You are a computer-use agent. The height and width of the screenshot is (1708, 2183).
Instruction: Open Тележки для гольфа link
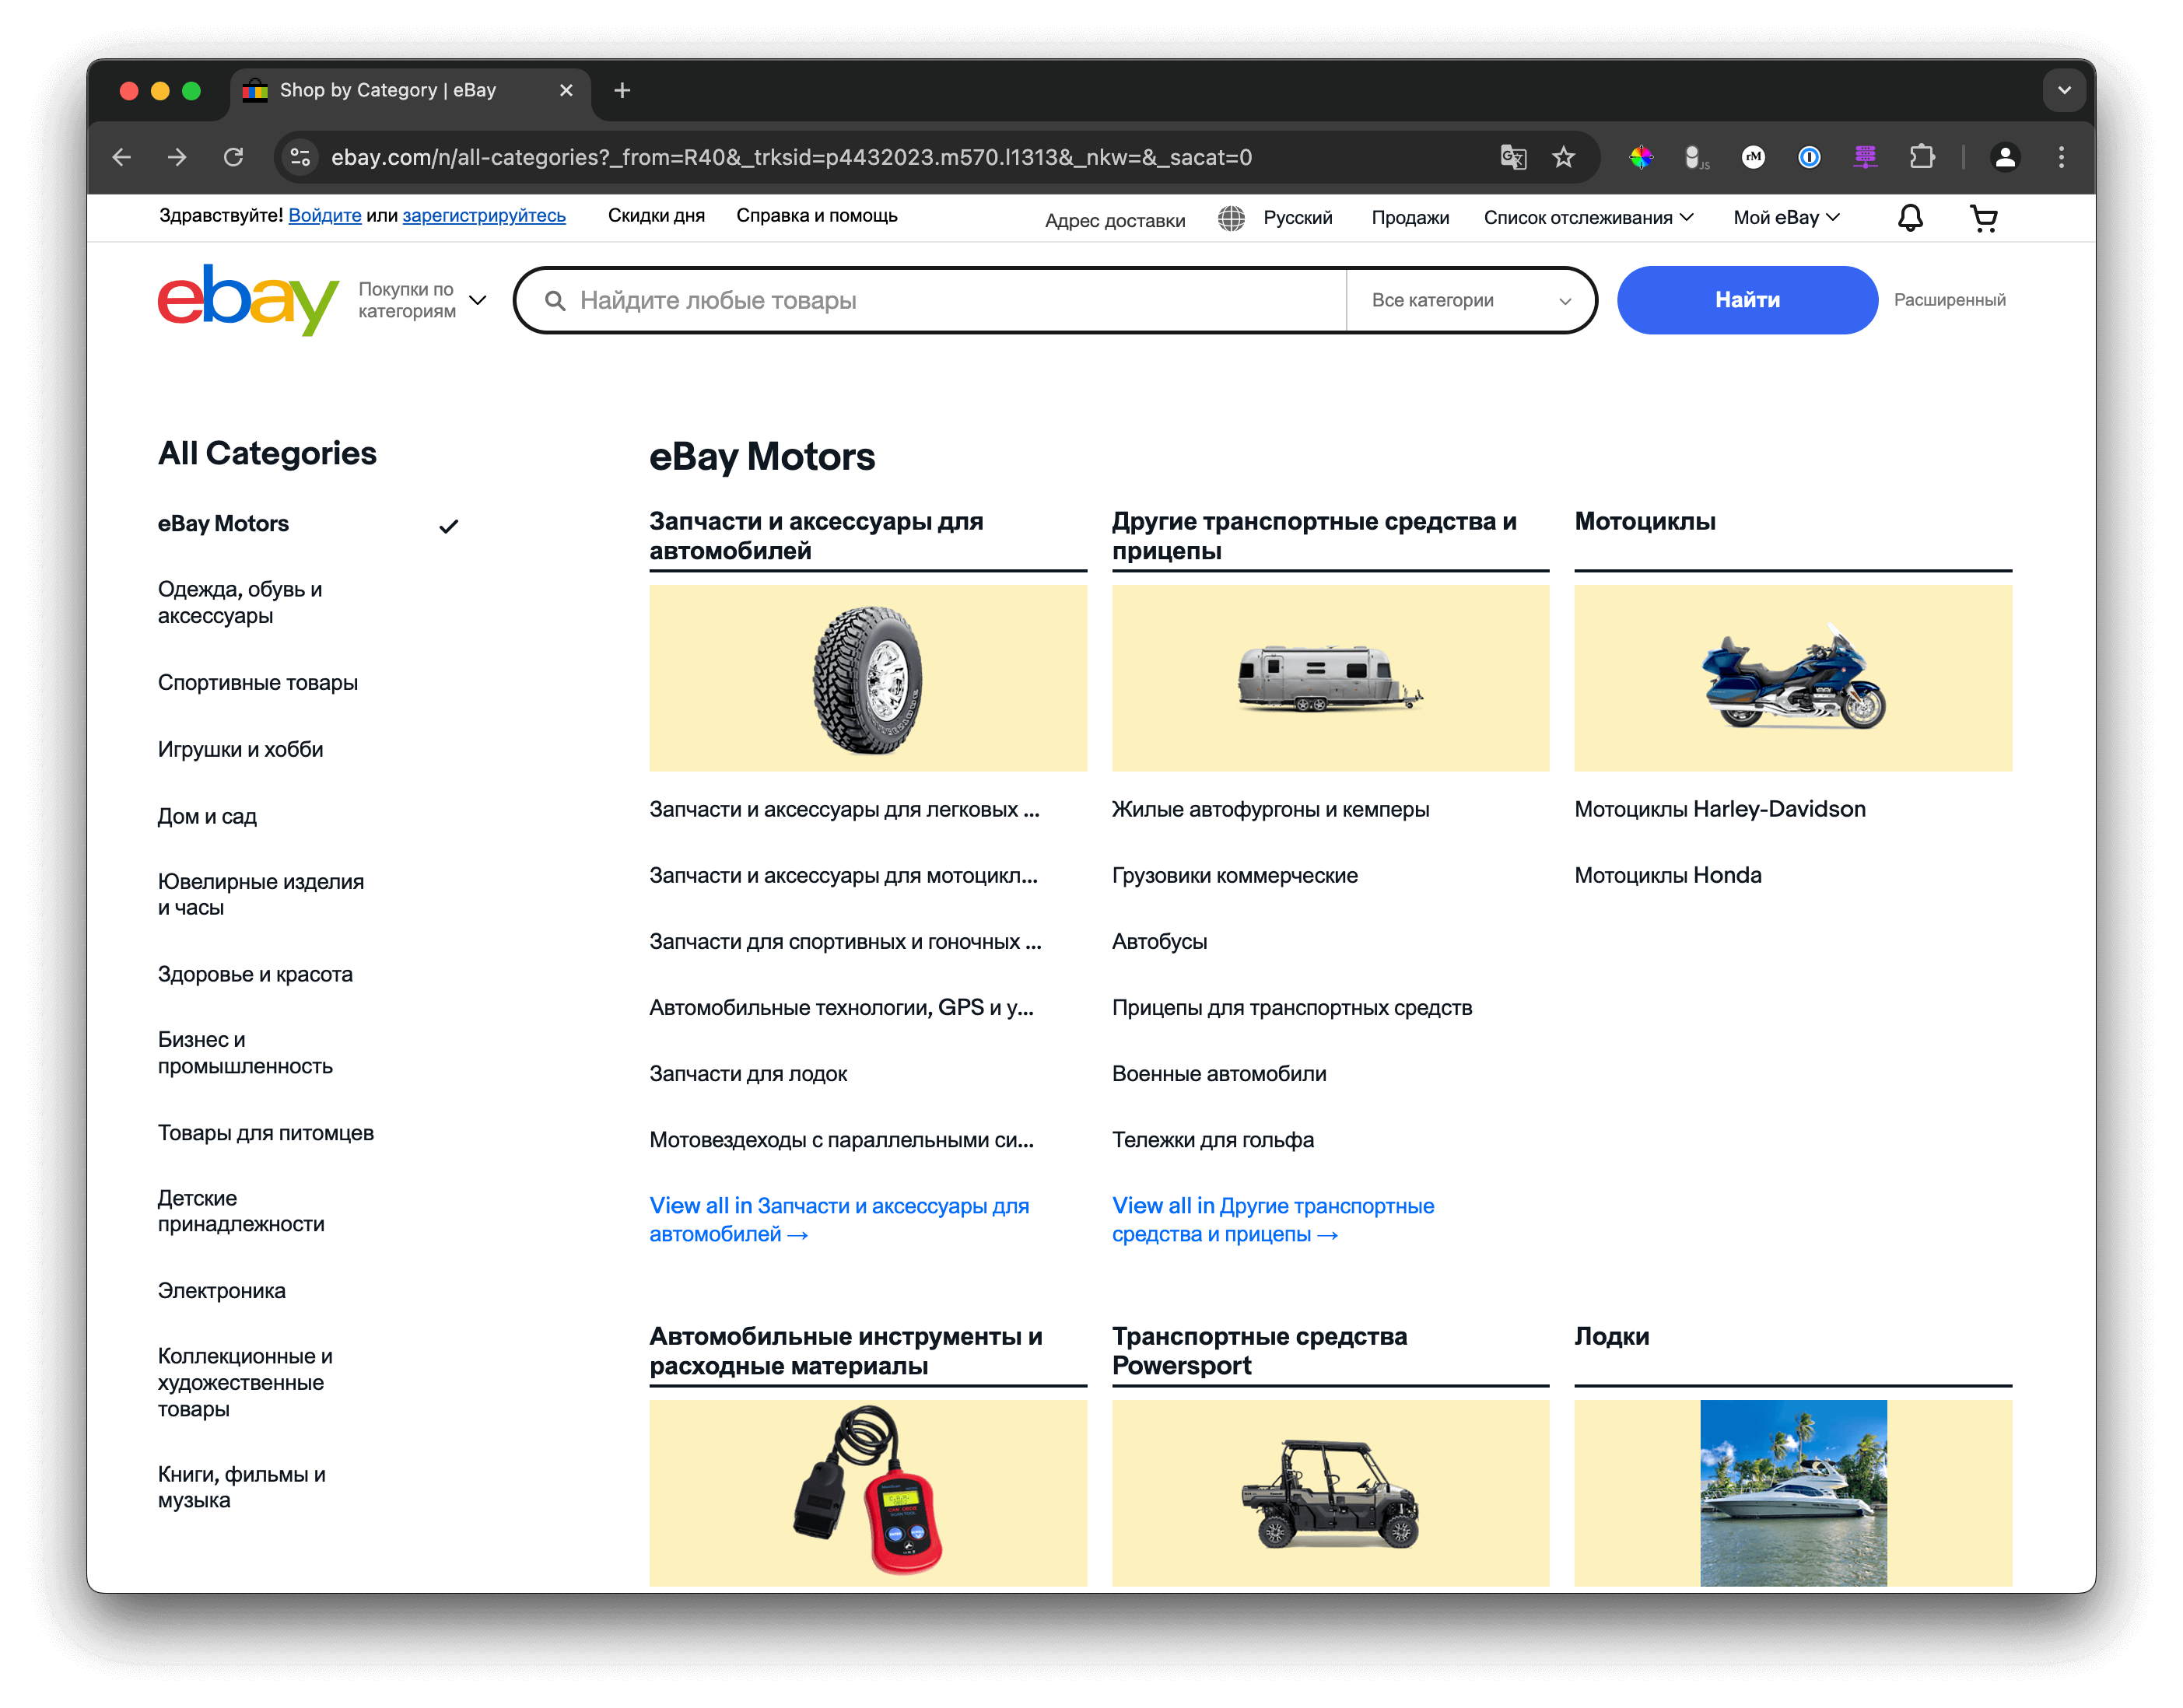pos(1212,1139)
